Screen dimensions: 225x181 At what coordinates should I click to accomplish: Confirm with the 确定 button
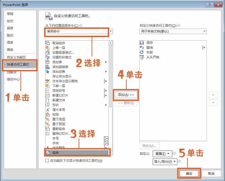(x=189, y=174)
